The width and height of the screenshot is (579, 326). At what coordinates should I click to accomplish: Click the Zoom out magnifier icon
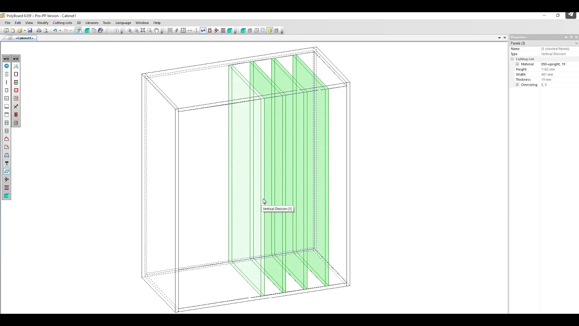136,30
